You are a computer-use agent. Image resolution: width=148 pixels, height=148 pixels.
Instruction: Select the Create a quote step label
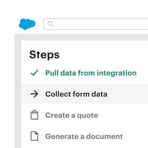tap(71, 115)
